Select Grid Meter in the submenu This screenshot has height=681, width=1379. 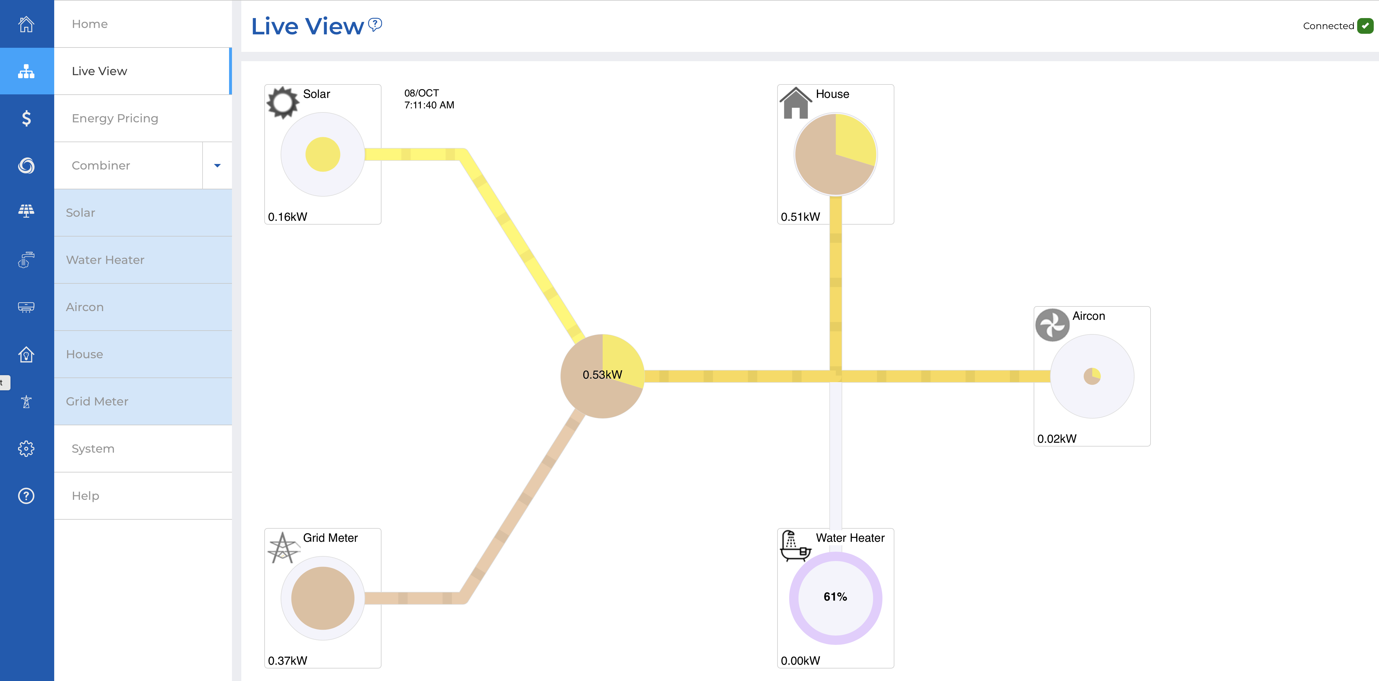point(97,401)
